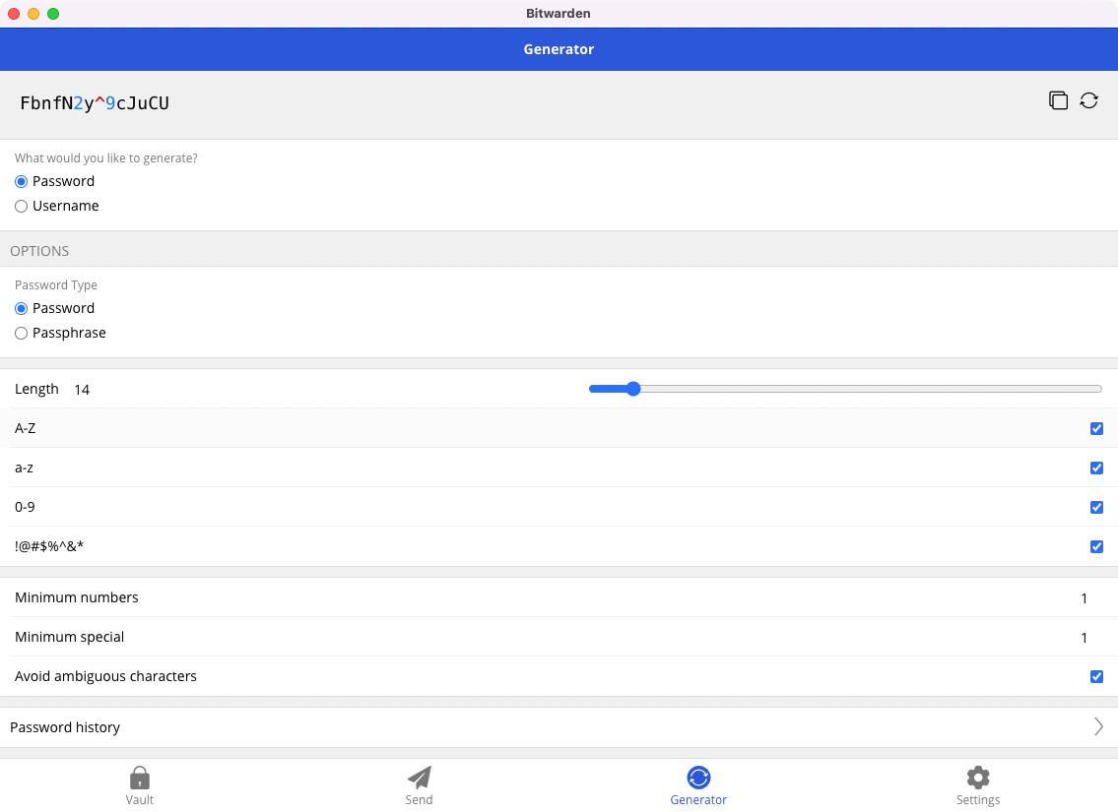This screenshot has height=812, width=1118.
Task: Click the Minimum numbers value field
Action: pos(1084,598)
